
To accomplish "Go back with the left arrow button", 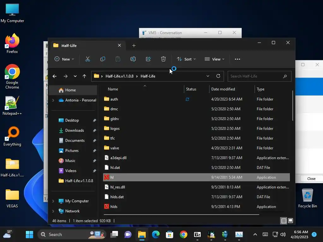I will 55,76.
